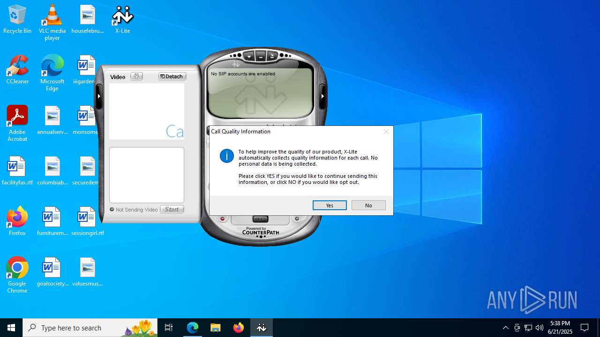Open the notification center

585,328
